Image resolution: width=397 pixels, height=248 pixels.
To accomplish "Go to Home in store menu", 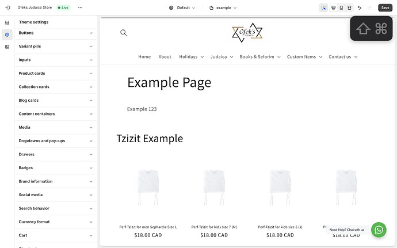I will pos(144,57).
